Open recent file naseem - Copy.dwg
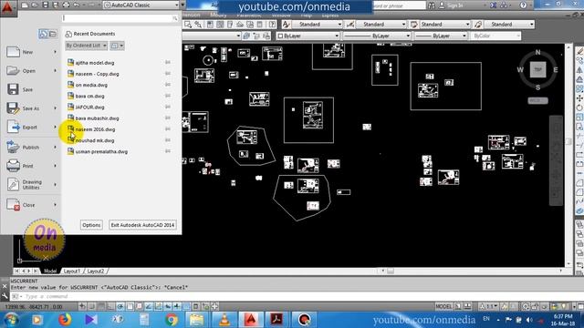 click(x=97, y=74)
